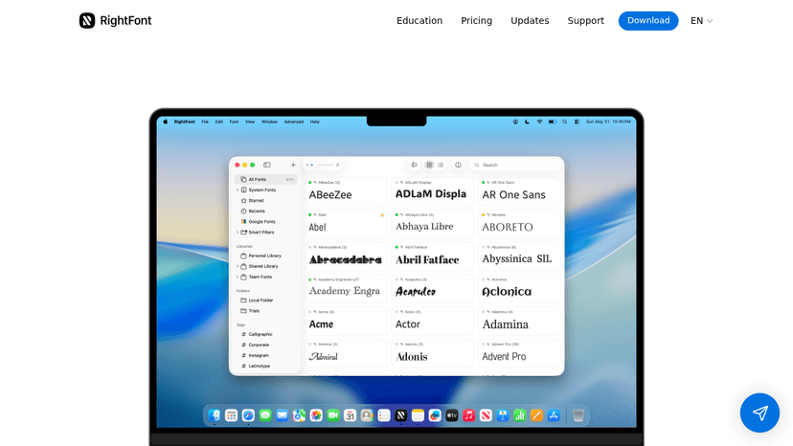Click the Apple logo menu
This screenshot has height=446, width=793.
tap(166, 122)
